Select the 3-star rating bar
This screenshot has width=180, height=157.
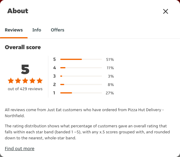(81, 76)
